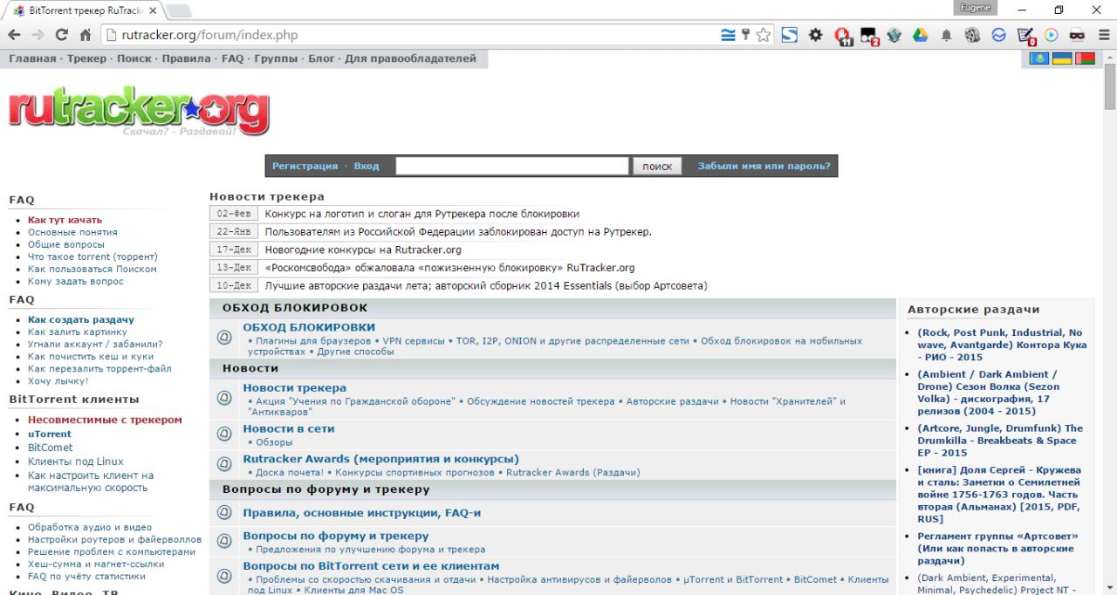Open Как тут качать FAQ link
This screenshot has height=595, width=1117.
(x=65, y=220)
